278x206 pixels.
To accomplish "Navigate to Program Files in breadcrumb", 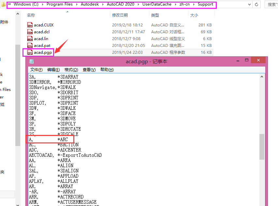I will pos(60,4).
